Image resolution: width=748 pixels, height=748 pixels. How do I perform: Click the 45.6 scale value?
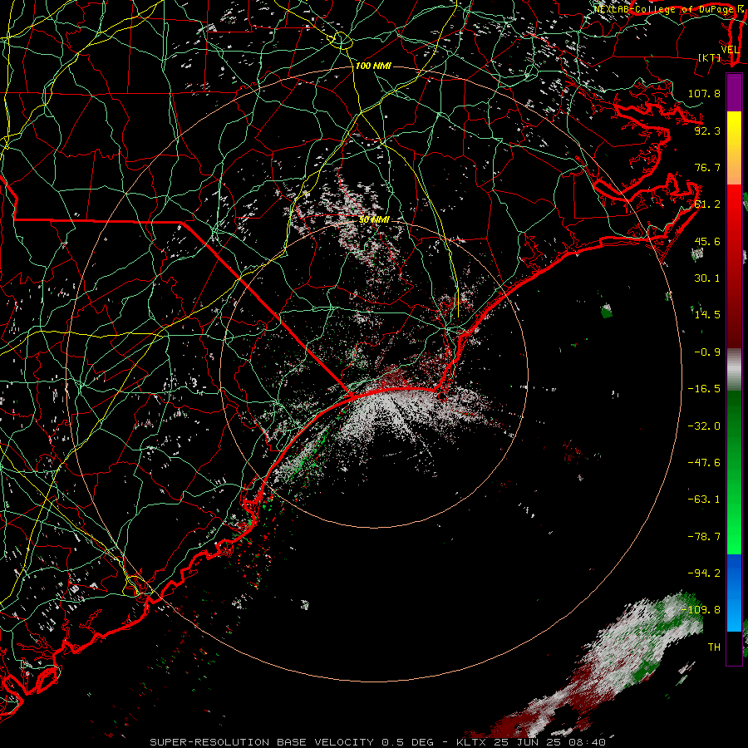(x=707, y=241)
